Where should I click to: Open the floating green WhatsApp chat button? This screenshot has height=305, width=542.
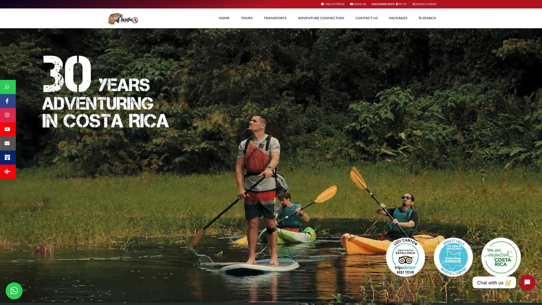click(14, 291)
